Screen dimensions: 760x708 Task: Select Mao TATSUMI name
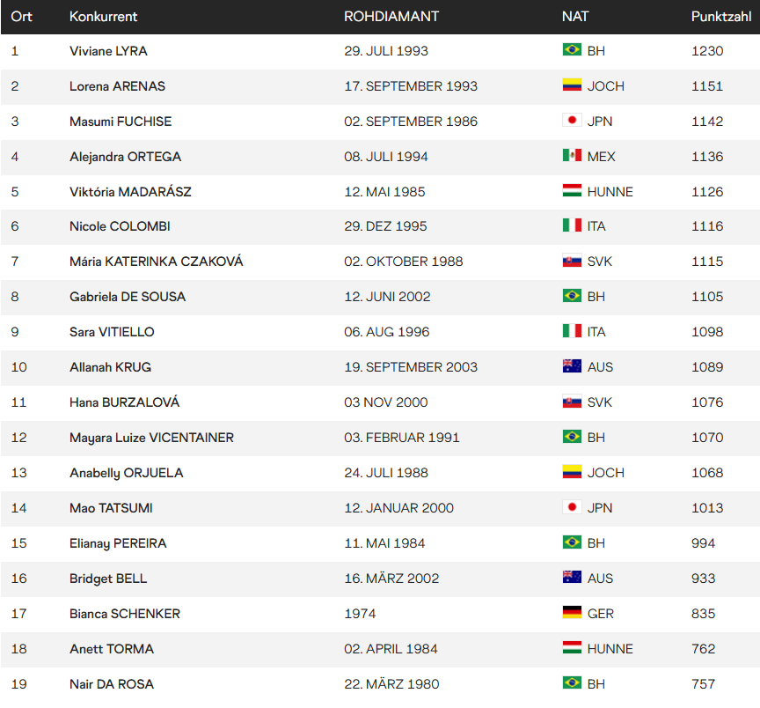point(111,508)
